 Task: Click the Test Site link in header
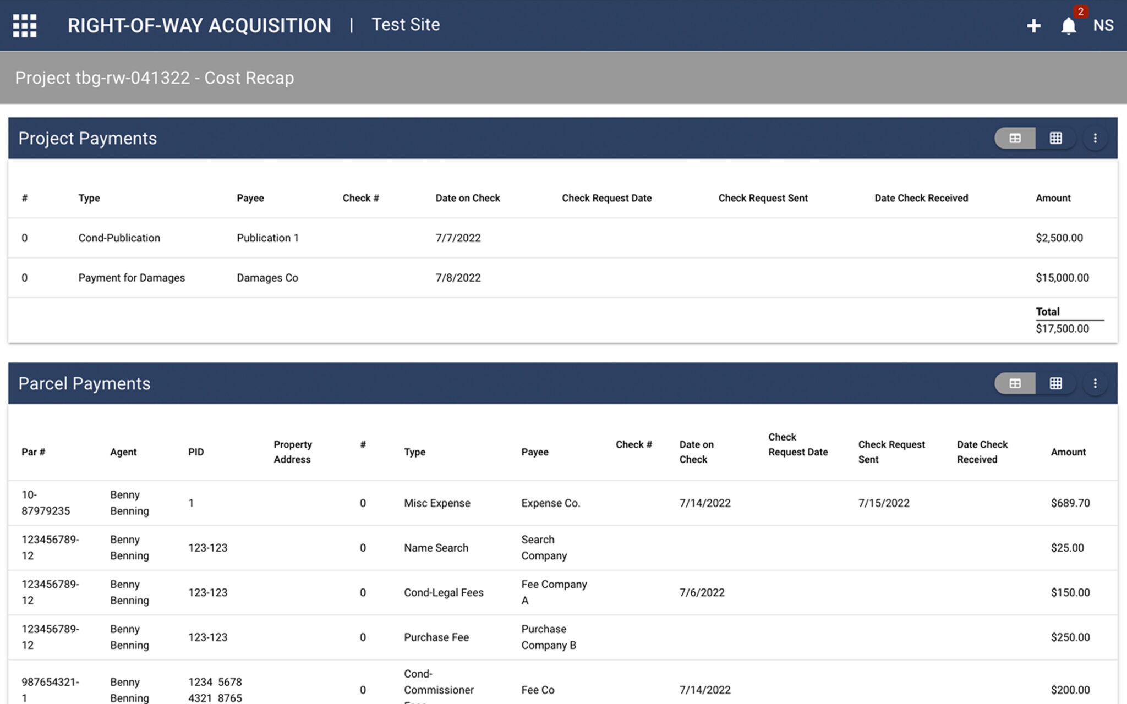tap(406, 25)
